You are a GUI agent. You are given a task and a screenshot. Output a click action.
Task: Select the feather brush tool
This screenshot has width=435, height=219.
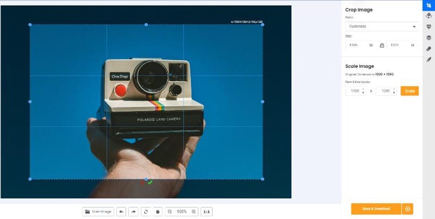[428, 59]
